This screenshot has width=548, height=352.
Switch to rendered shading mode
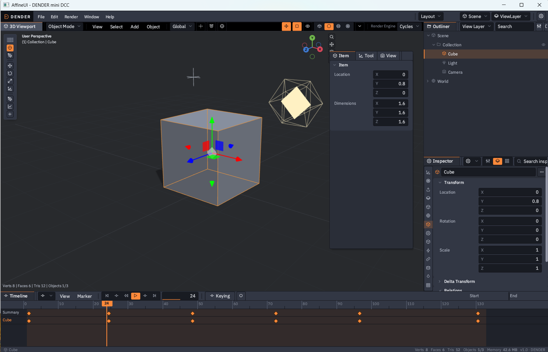tap(348, 26)
